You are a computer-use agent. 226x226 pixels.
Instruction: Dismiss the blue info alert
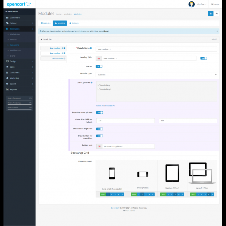click(217, 31)
